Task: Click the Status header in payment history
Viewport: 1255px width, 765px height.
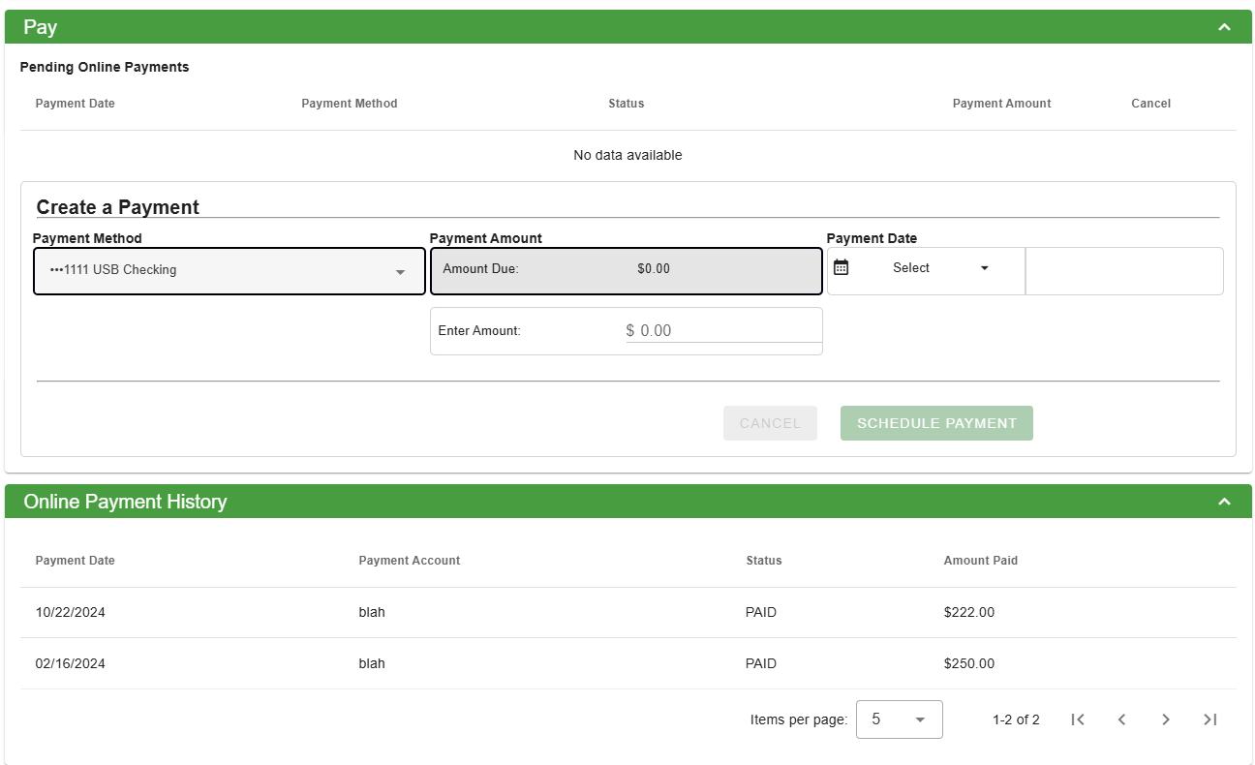Action: tap(763, 561)
